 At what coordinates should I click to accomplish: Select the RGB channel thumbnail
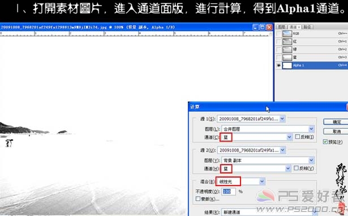tap(287, 34)
